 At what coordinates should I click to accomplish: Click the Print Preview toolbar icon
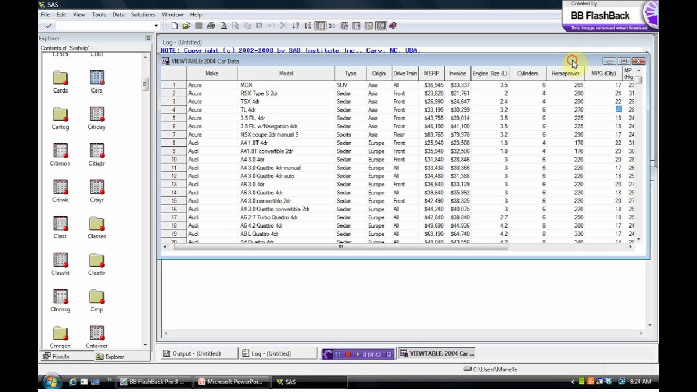[223, 26]
